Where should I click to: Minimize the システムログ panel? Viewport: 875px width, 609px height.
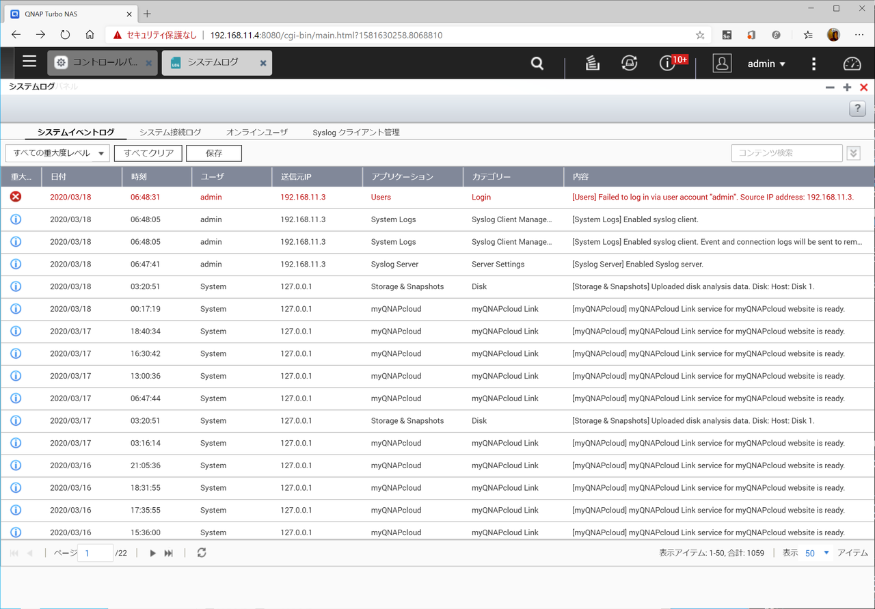830,87
